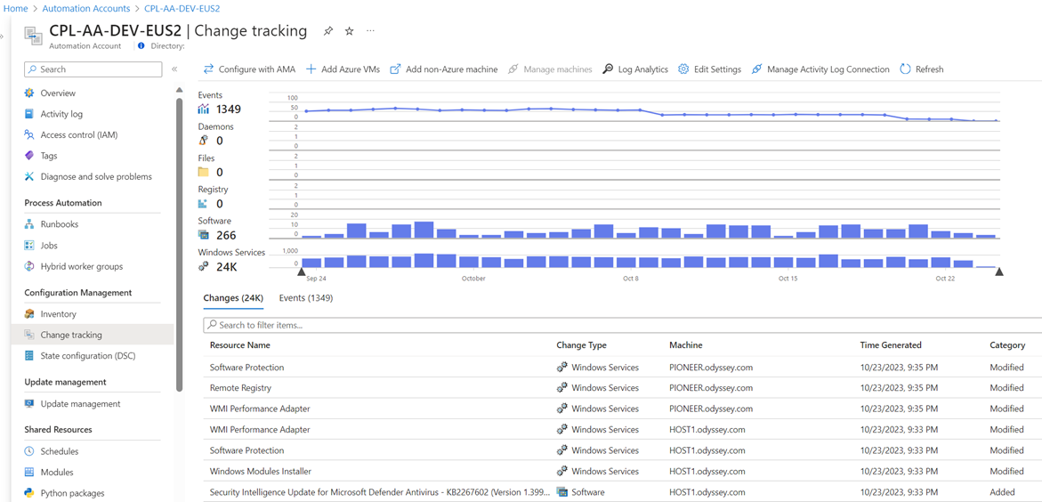Viewport: 1042px width, 502px height.
Task: Click the Search to filter items field
Action: [623, 325]
